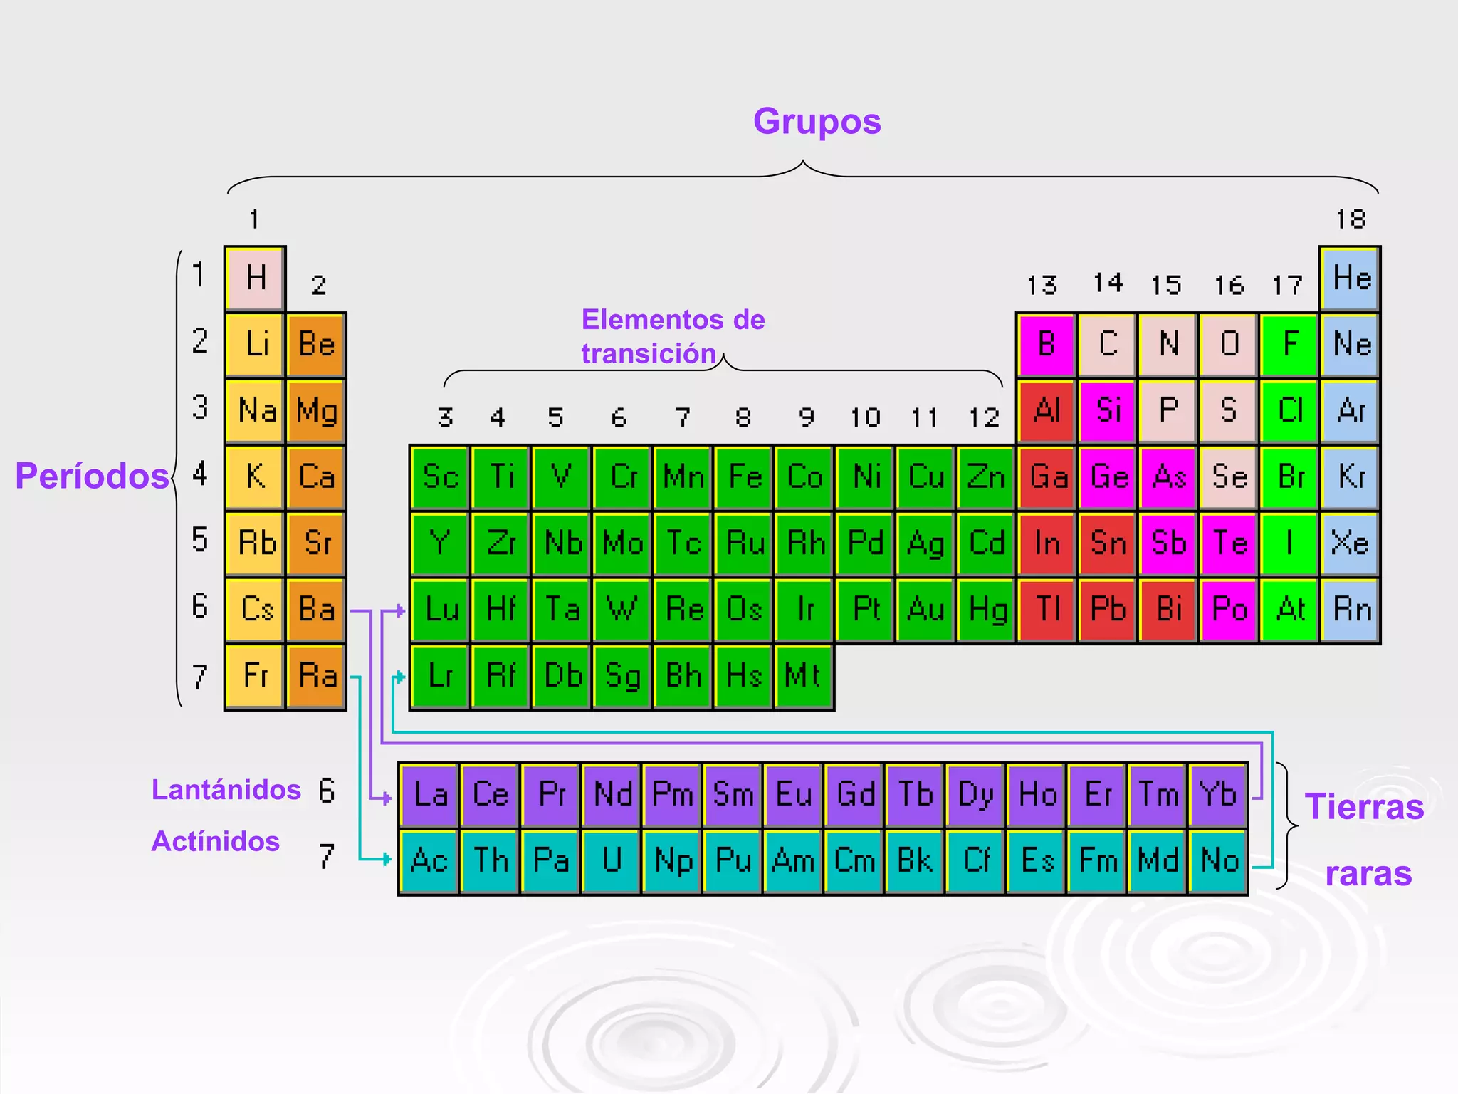The height and width of the screenshot is (1094, 1458).
Task: Click the Actínidos label
Action: click(215, 842)
